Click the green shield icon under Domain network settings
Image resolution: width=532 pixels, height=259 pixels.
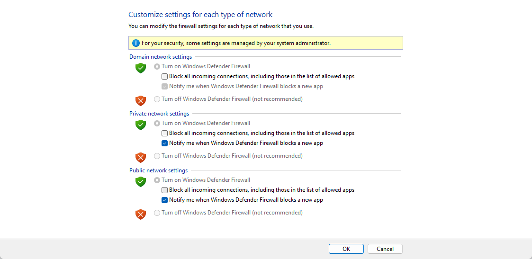[x=141, y=68]
